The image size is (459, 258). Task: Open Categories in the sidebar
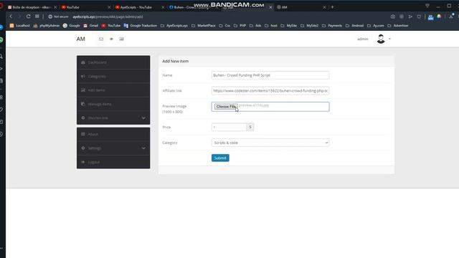point(113,77)
